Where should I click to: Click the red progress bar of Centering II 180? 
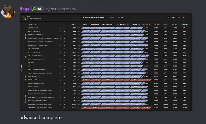click(117, 108)
